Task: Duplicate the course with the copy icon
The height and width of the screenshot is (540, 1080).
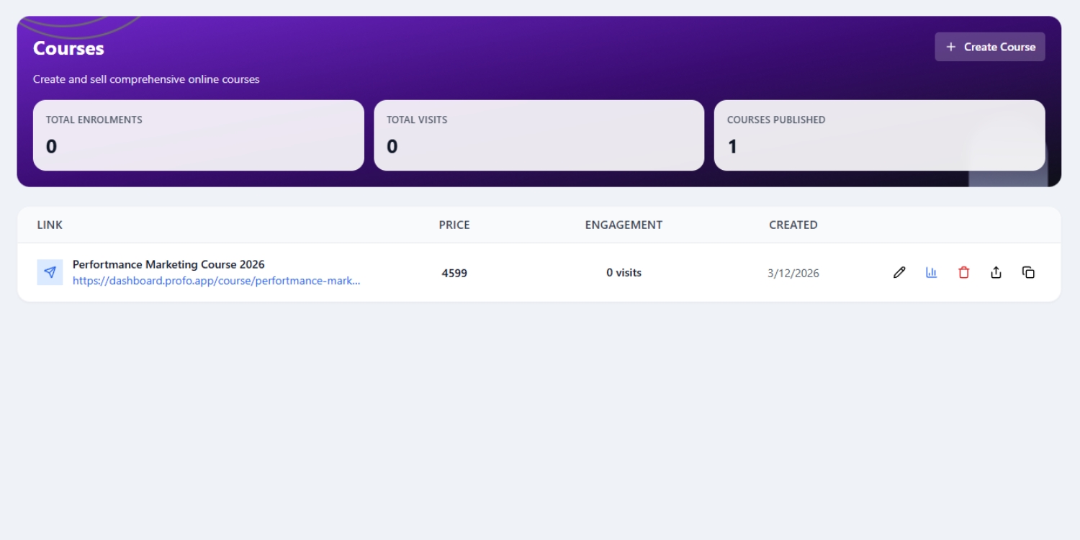Action: pyautogui.click(x=1028, y=272)
